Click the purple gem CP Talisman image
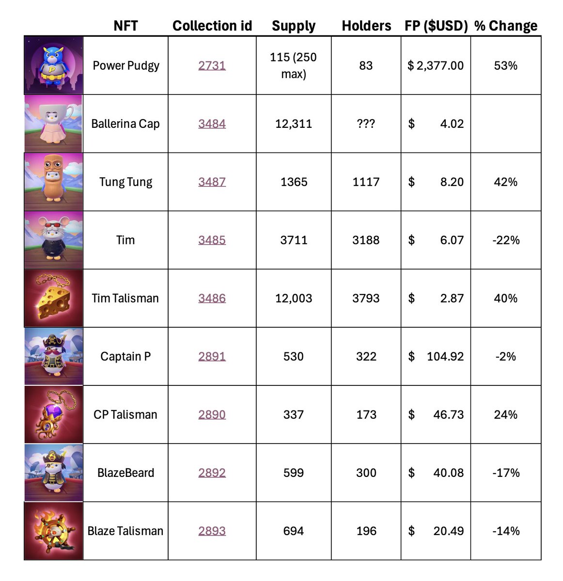 point(53,414)
